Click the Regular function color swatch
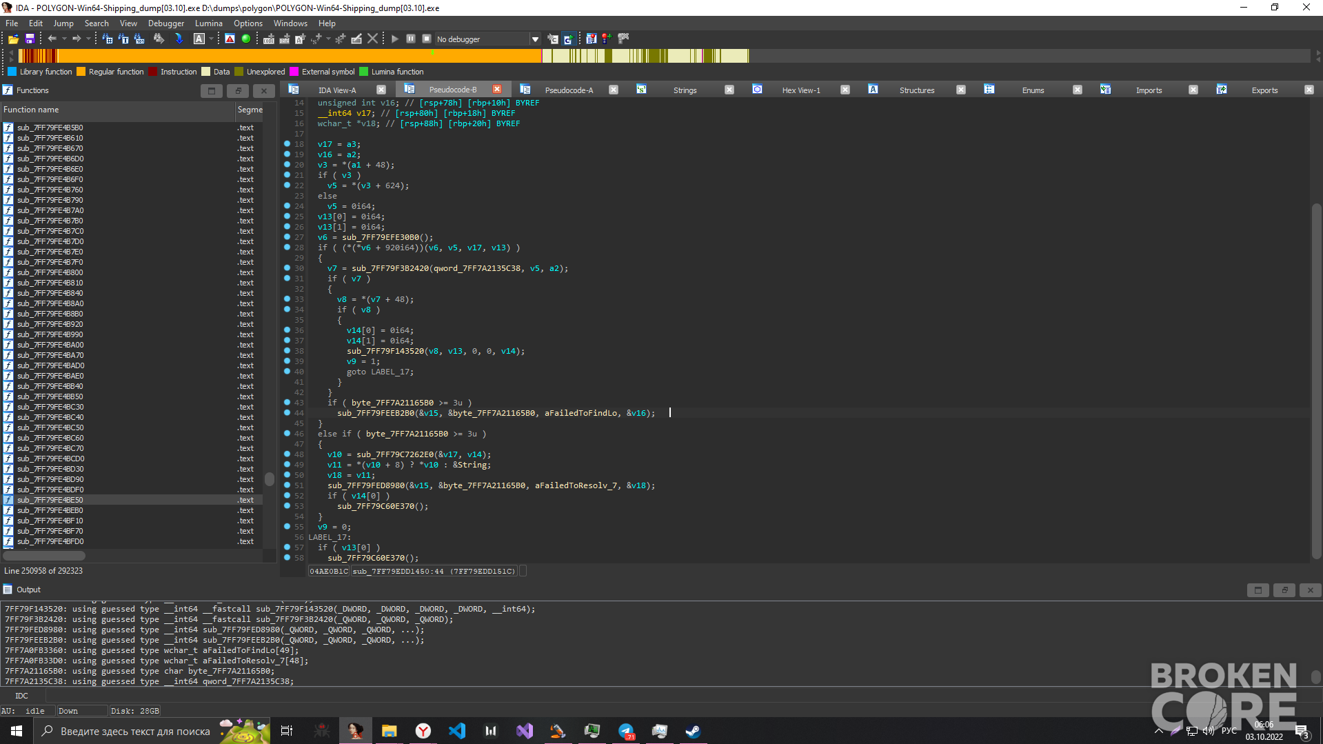The image size is (1323, 744). (81, 72)
